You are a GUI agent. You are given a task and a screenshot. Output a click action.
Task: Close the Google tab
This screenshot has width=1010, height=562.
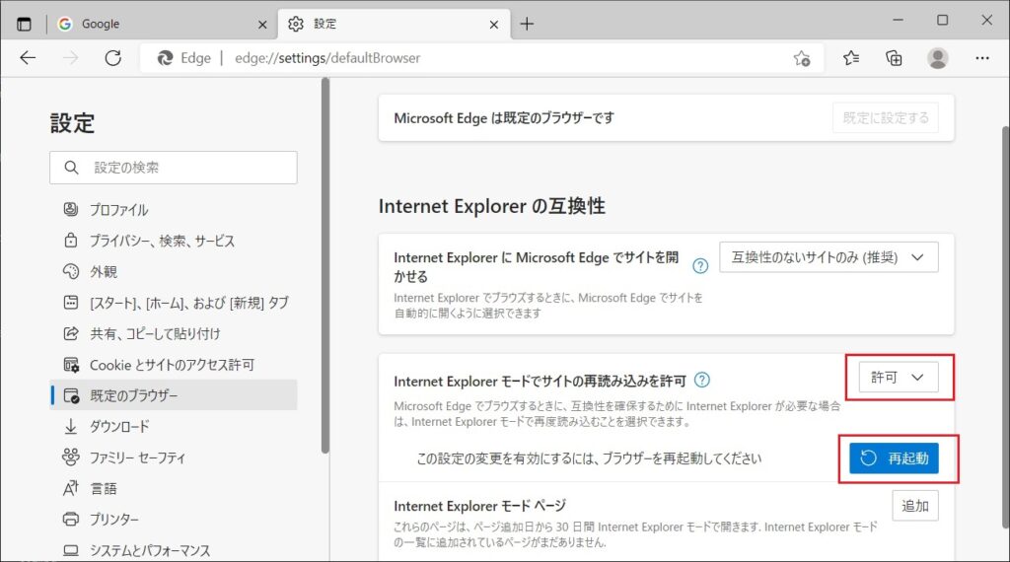pyautogui.click(x=262, y=25)
